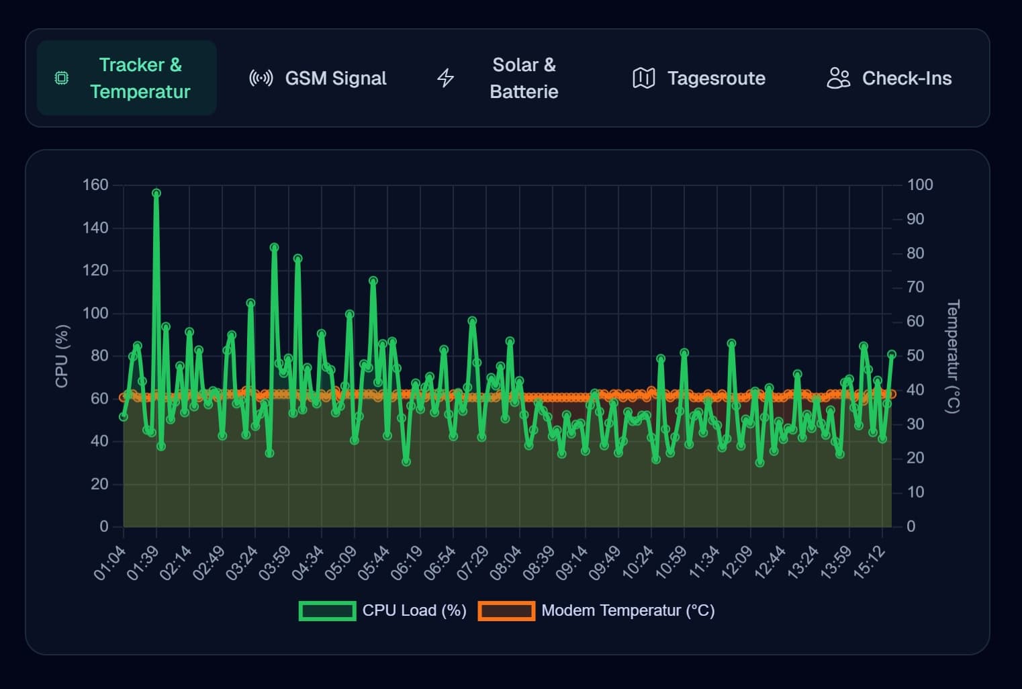Click the lightning bolt icon for Solar & Batterie

pyautogui.click(x=445, y=78)
